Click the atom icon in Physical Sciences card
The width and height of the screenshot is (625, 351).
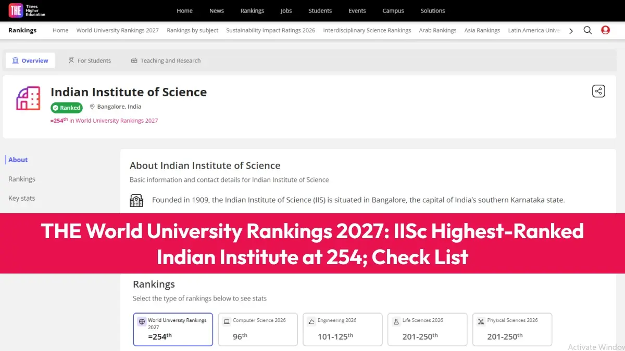(x=481, y=322)
